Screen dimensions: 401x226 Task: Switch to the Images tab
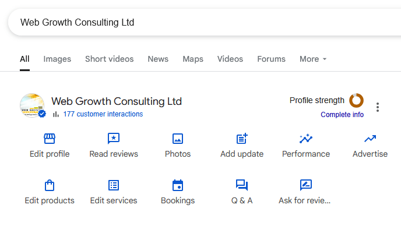pos(57,59)
